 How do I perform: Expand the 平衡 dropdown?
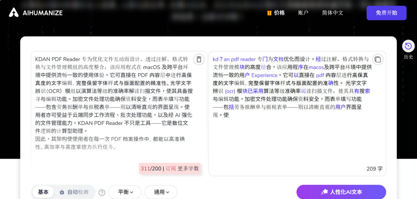(125, 192)
